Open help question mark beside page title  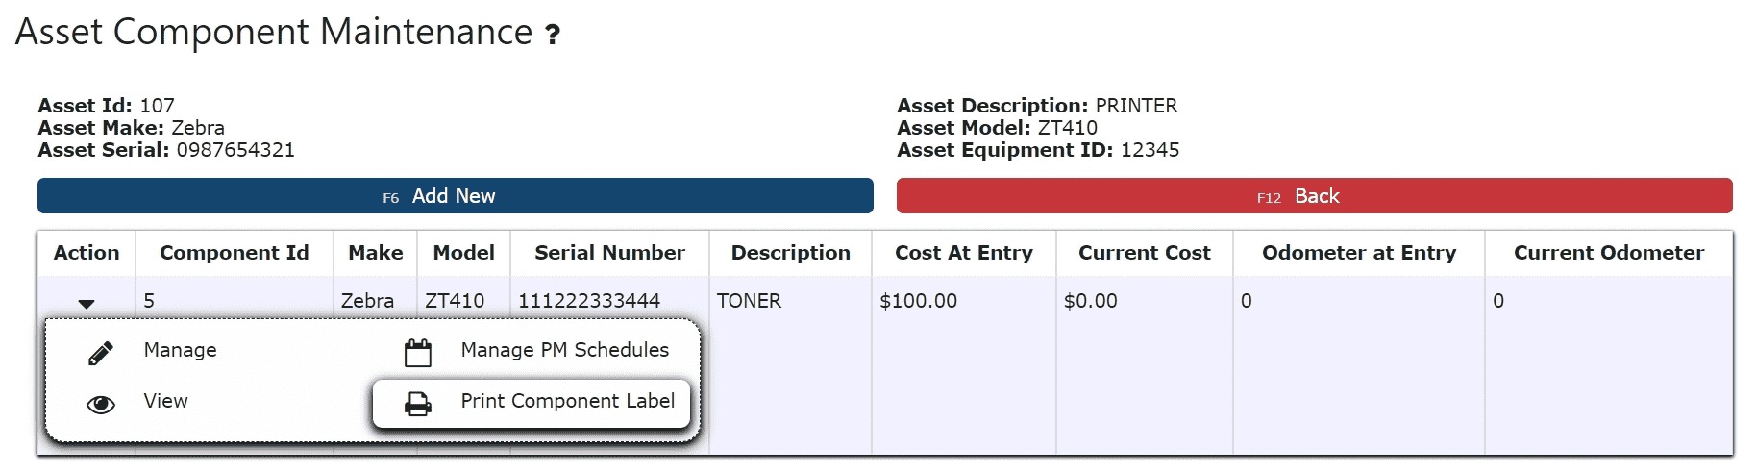click(x=552, y=35)
